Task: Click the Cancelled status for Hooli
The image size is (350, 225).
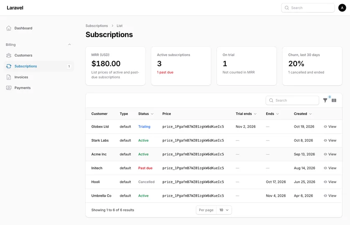Action: (146, 182)
